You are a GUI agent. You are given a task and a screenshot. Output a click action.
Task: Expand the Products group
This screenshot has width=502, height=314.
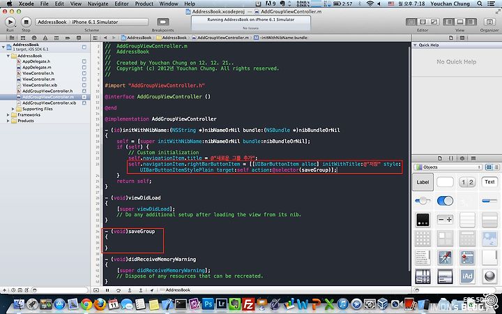(x=8, y=121)
